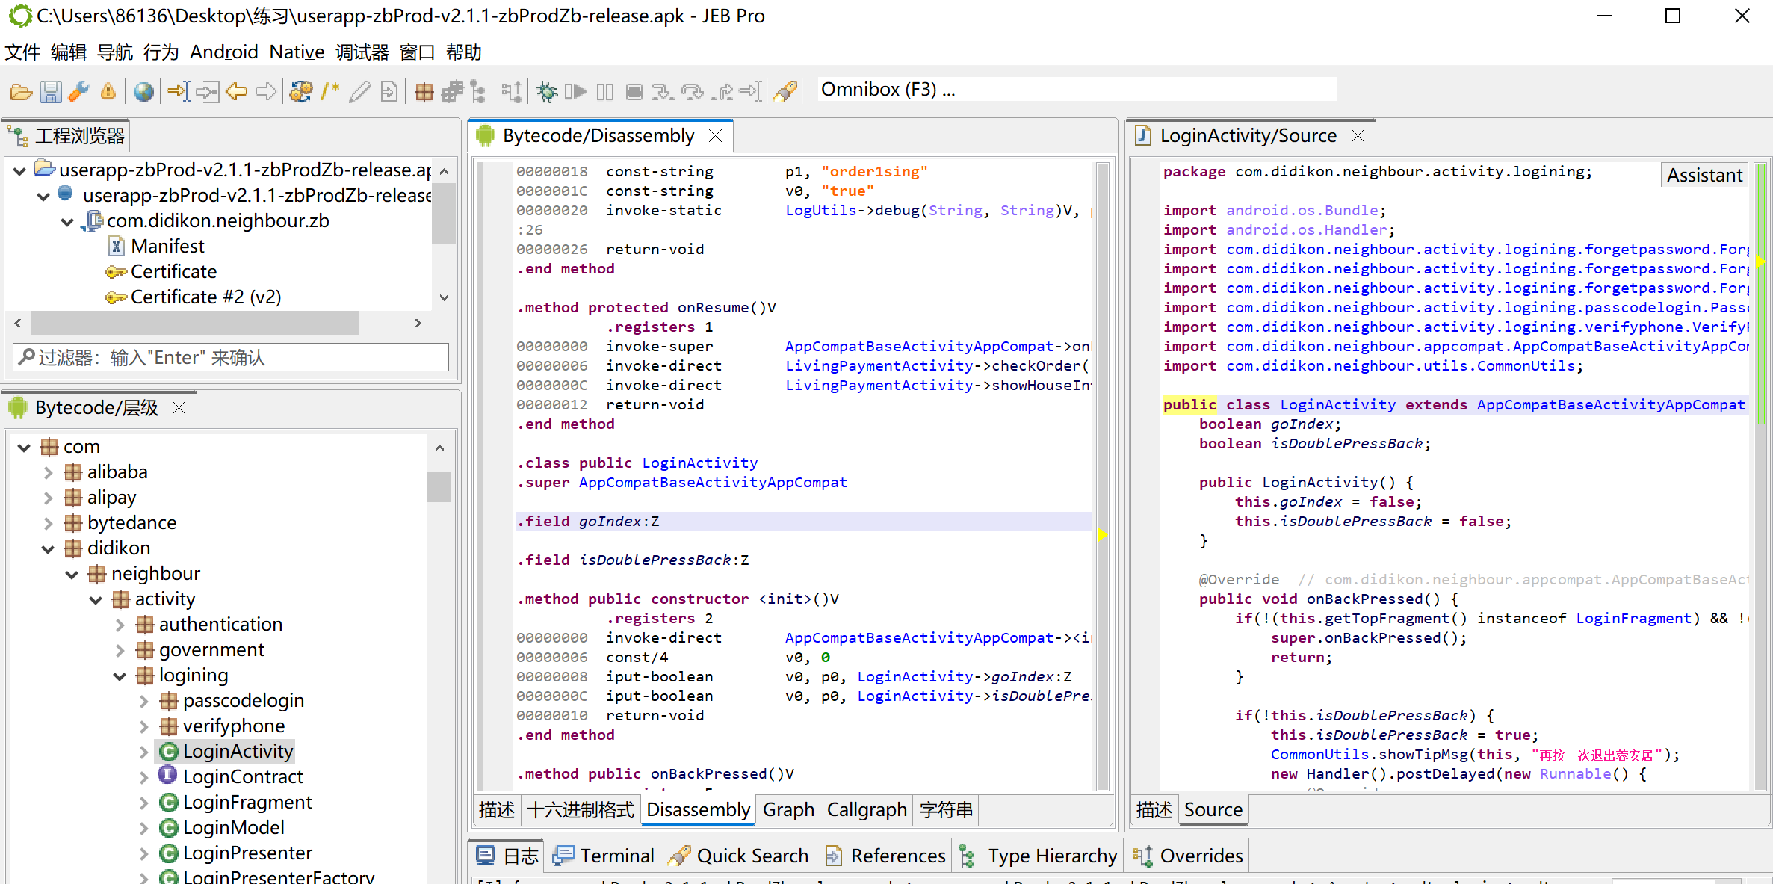Open the Quick Search panel tab
Image resolution: width=1773 pixels, height=884 pixels.
pyautogui.click(x=738, y=856)
